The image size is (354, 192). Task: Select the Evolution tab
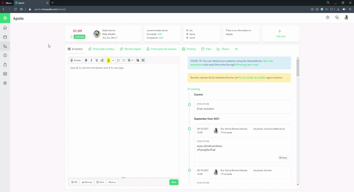point(75,49)
